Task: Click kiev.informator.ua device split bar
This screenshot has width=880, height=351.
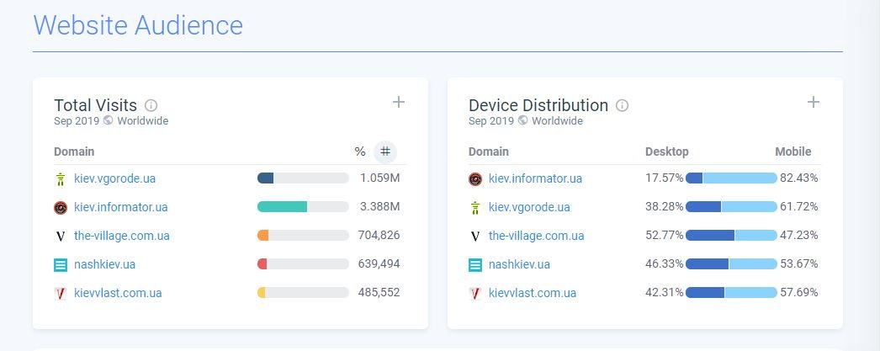Action: click(x=731, y=178)
